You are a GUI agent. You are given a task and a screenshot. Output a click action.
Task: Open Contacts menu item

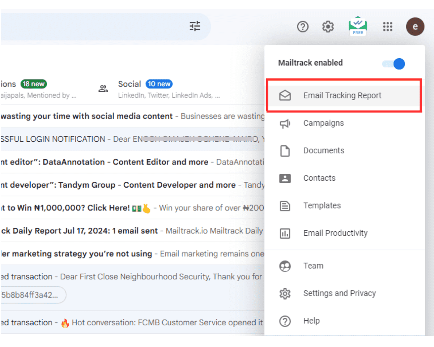[x=344, y=178]
